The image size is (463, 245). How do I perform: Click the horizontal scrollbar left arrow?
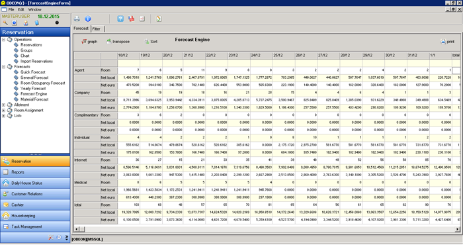click(x=77, y=229)
